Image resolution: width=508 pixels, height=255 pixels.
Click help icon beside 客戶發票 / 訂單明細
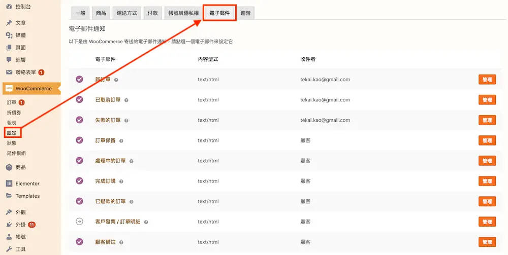click(146, 222)
